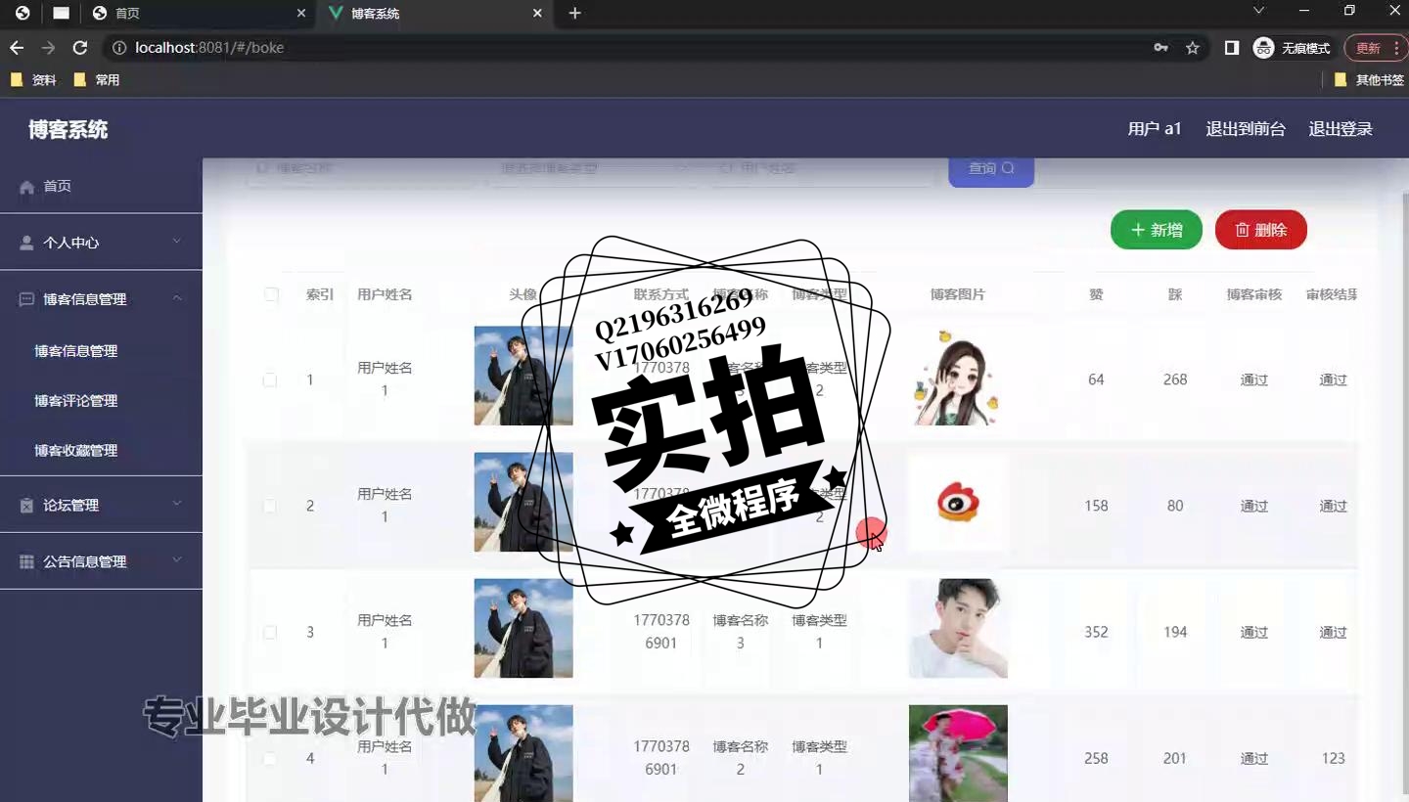1409x802 pixels.
Task: Click the 索引 column header
Action: 320,294
